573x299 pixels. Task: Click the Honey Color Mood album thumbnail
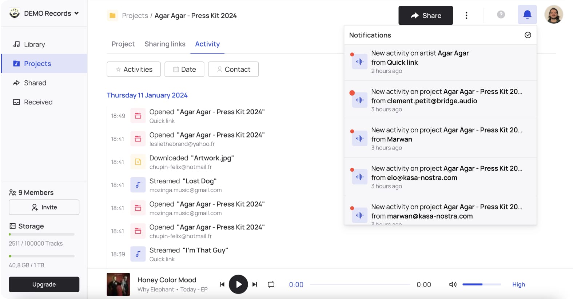pyautogui.click(x=118, y=284)
